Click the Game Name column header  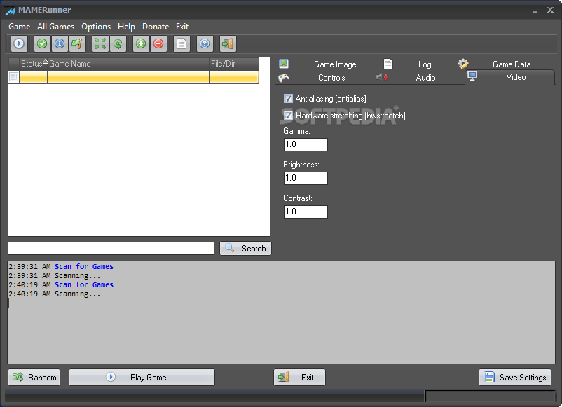pyautogui.click(x=128, y=64)
